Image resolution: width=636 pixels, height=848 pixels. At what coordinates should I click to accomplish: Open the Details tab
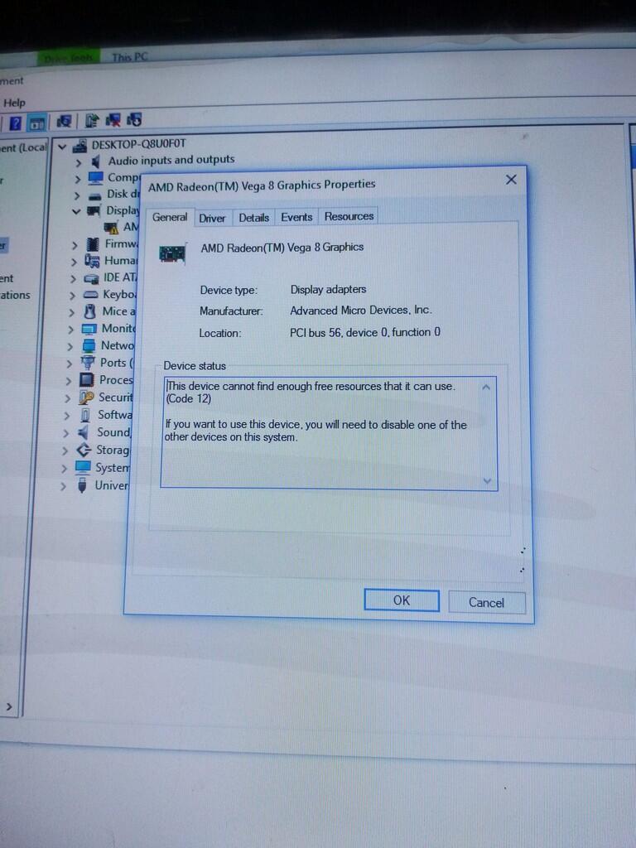tap(254, 218)
